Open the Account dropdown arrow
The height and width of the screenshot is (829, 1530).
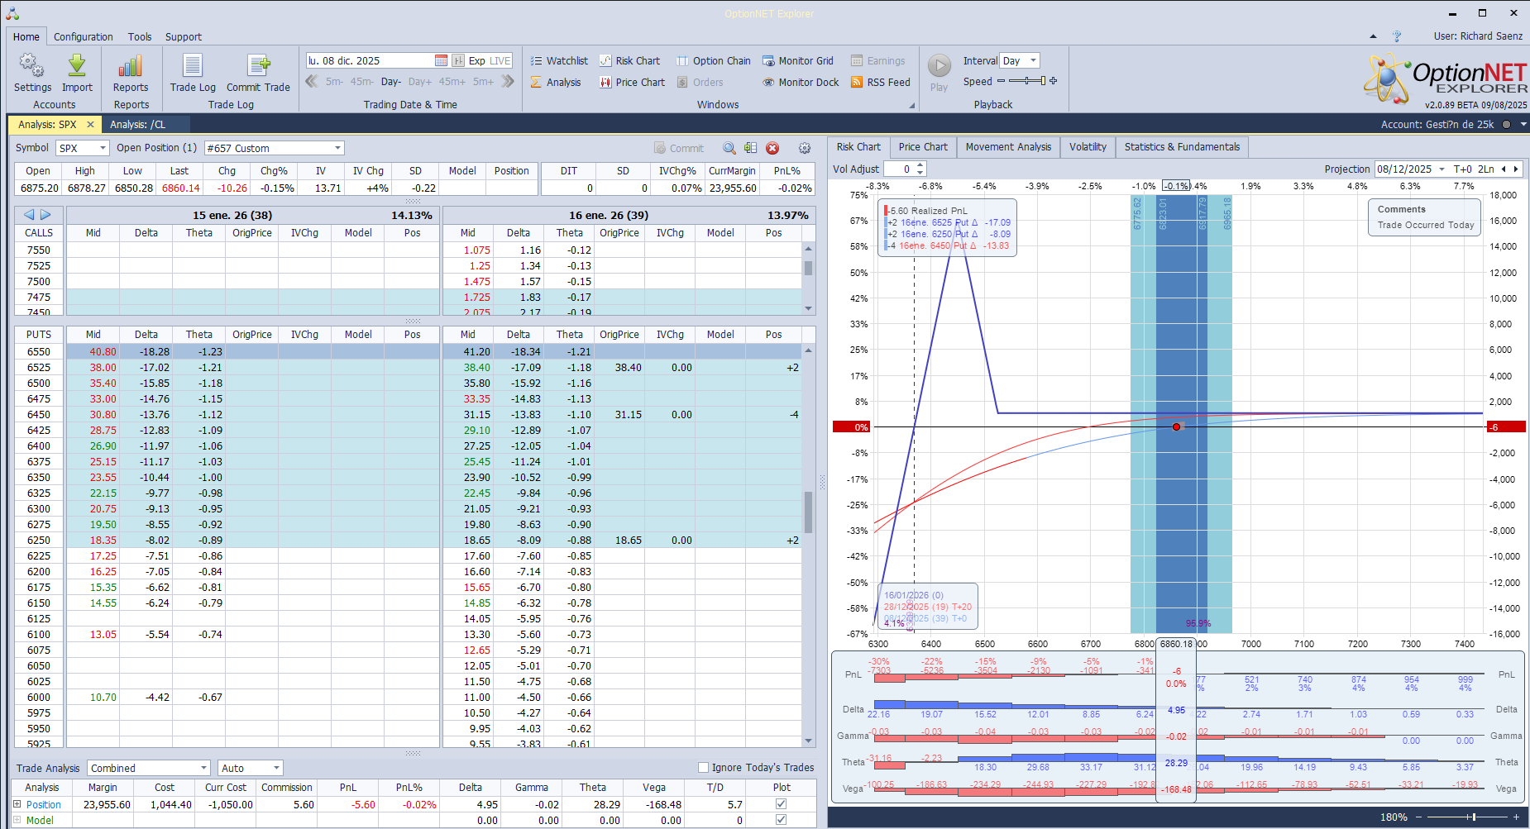[1523, 124]
